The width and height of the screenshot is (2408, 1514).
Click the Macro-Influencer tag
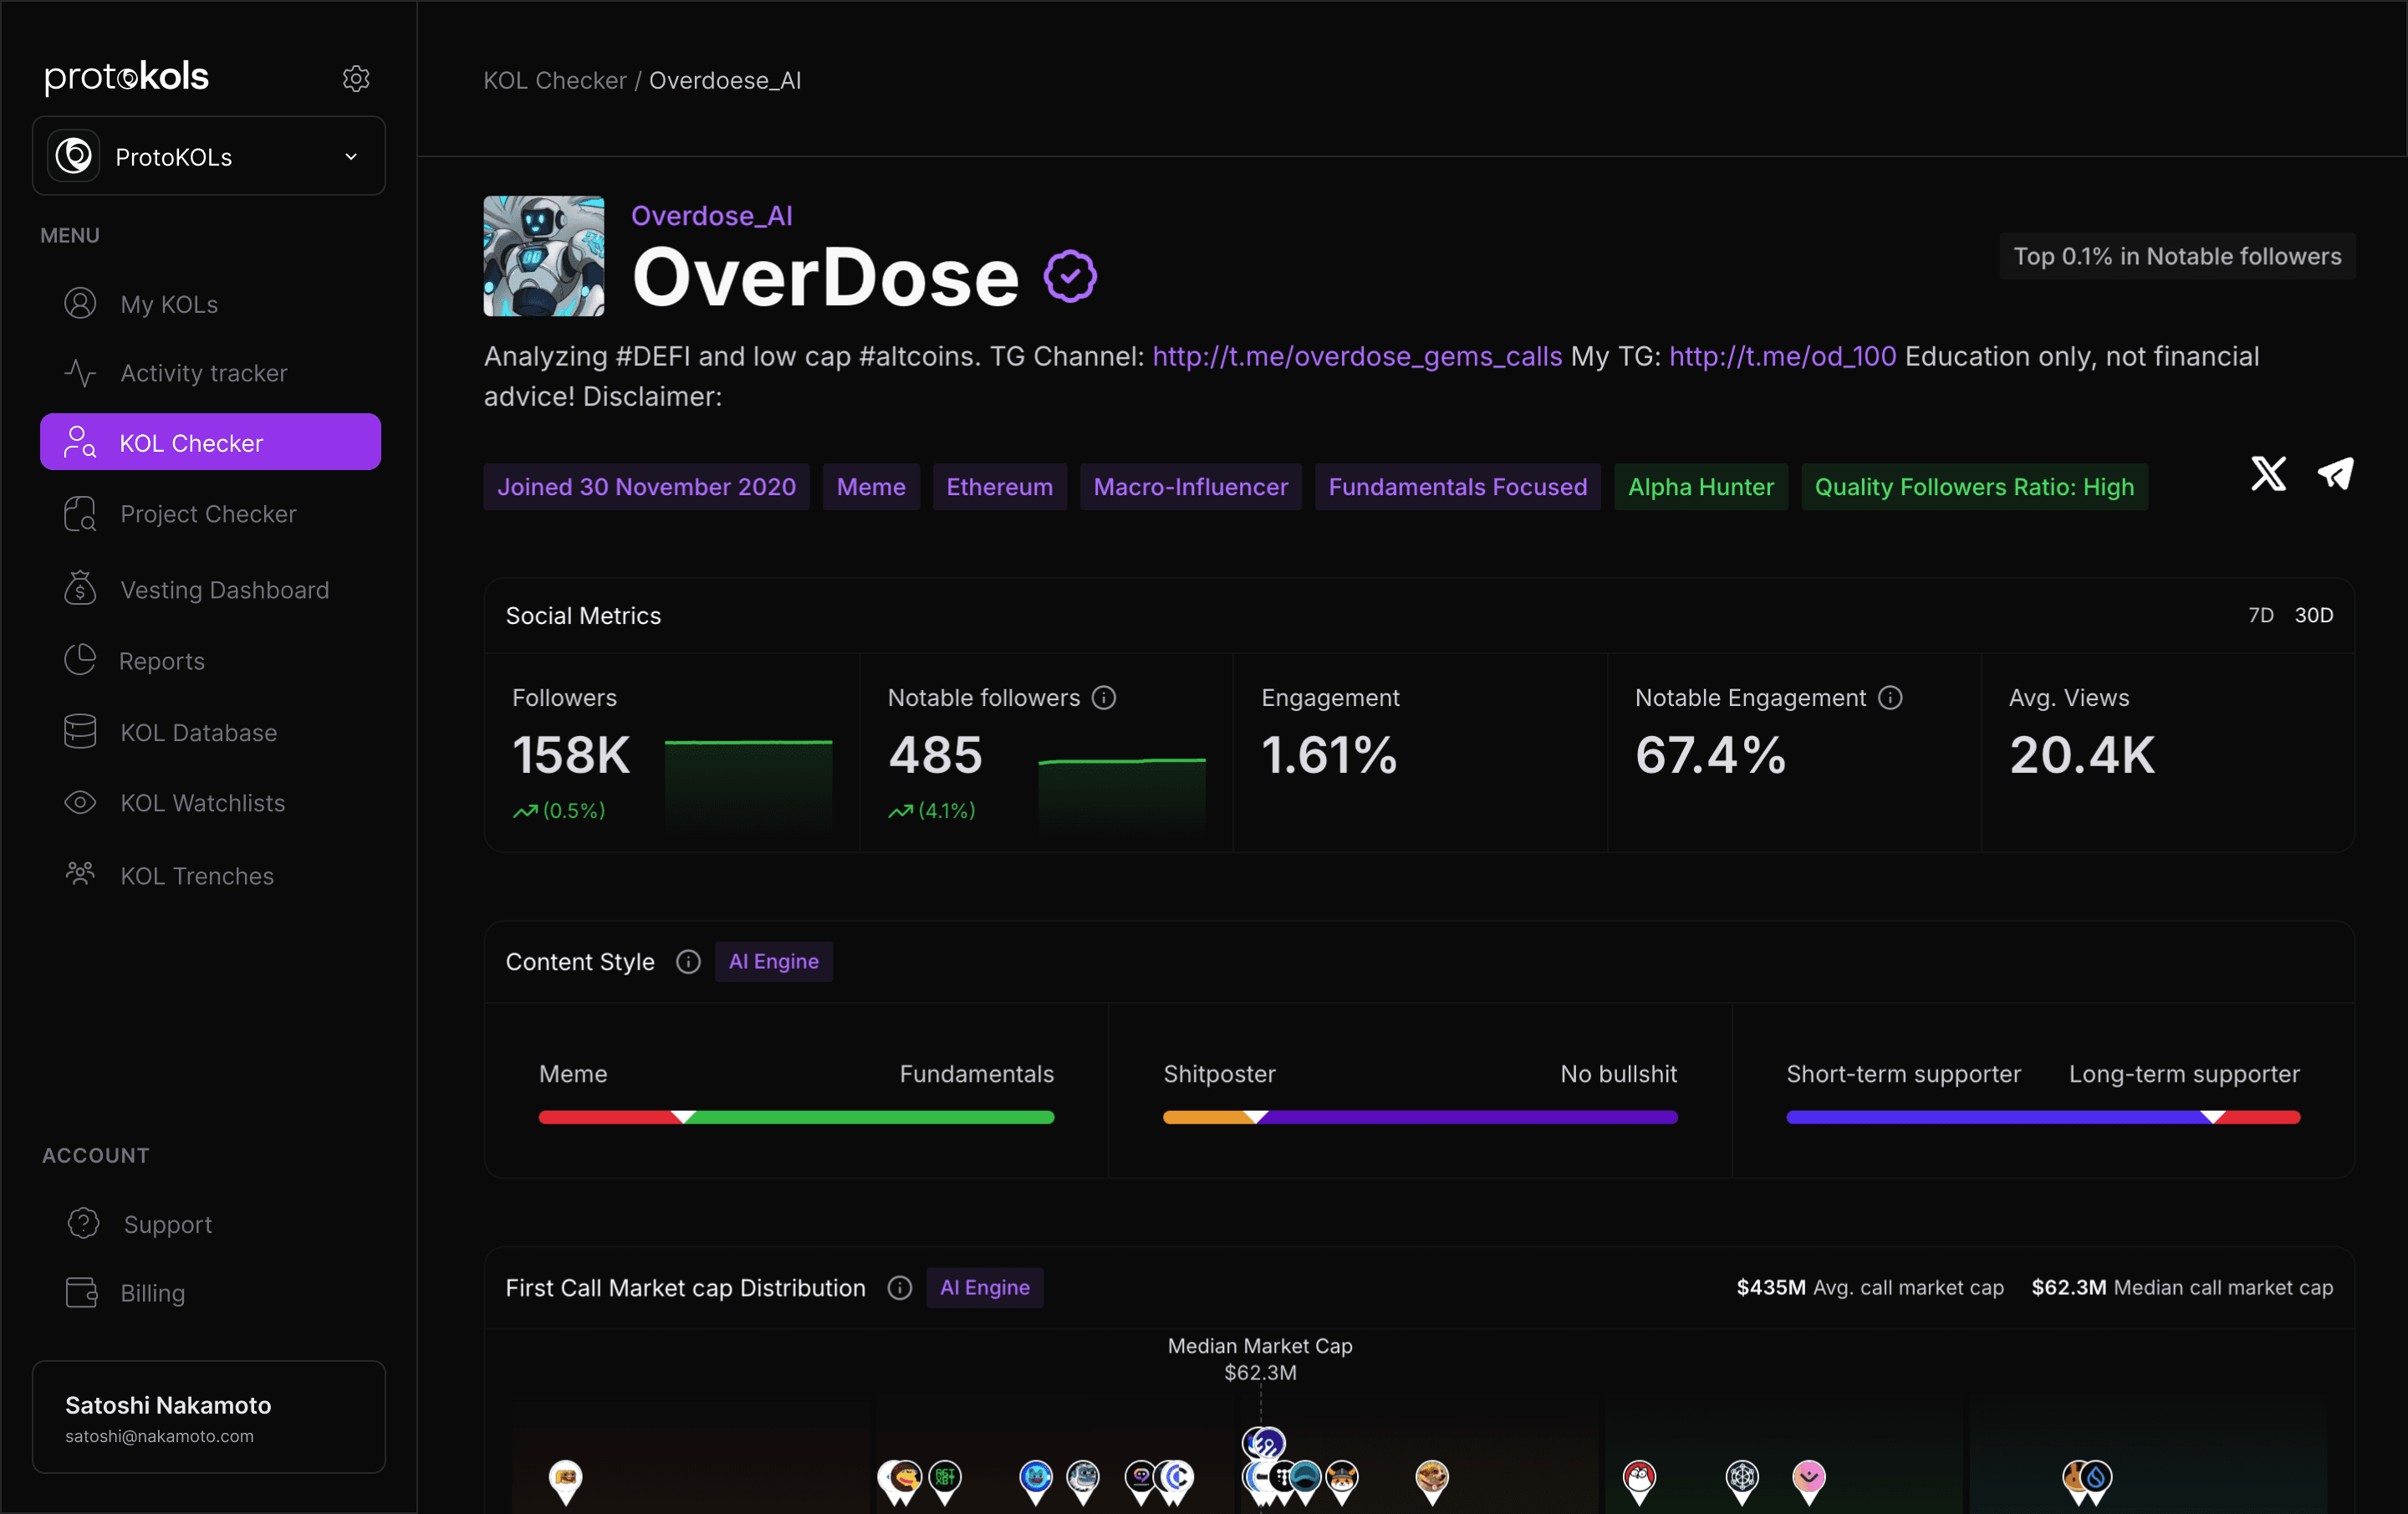tap(1191, 486)
